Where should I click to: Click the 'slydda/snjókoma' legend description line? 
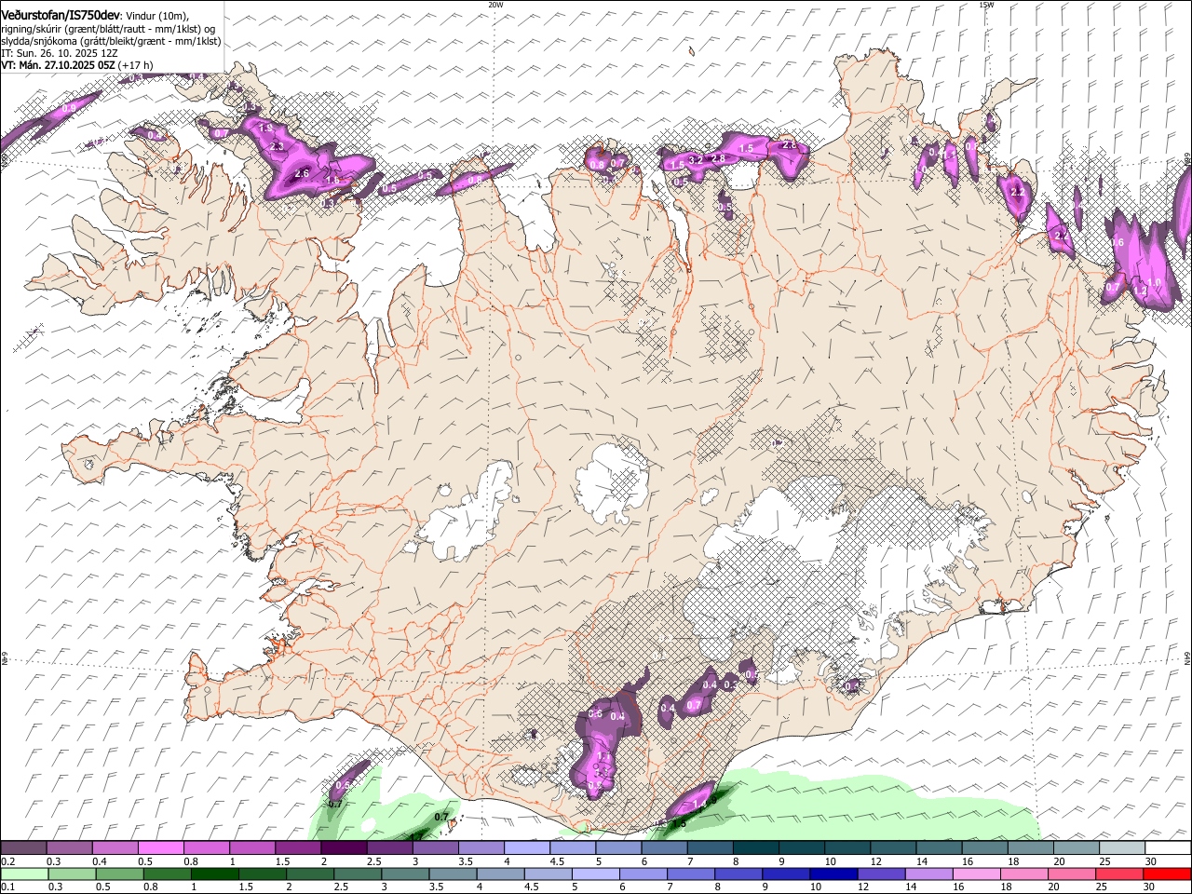click(x=111, y=41)
